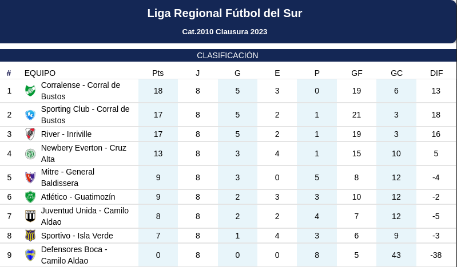
Task: Click the Sportivo - Isla Verde team name
Action: point(77,236)
